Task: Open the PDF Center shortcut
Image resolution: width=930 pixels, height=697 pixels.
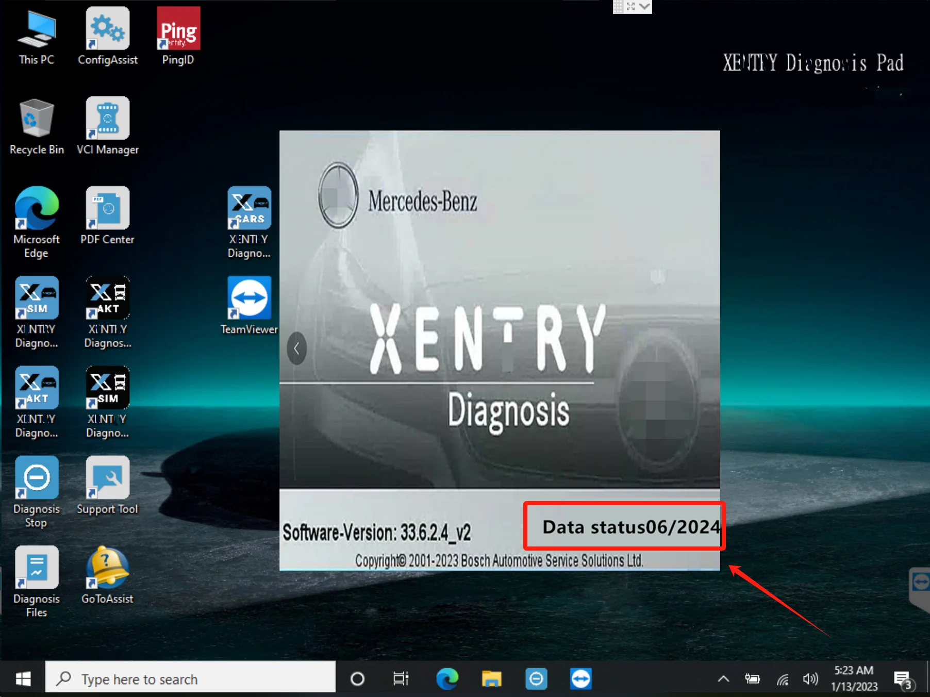Action: pos(107,216)
